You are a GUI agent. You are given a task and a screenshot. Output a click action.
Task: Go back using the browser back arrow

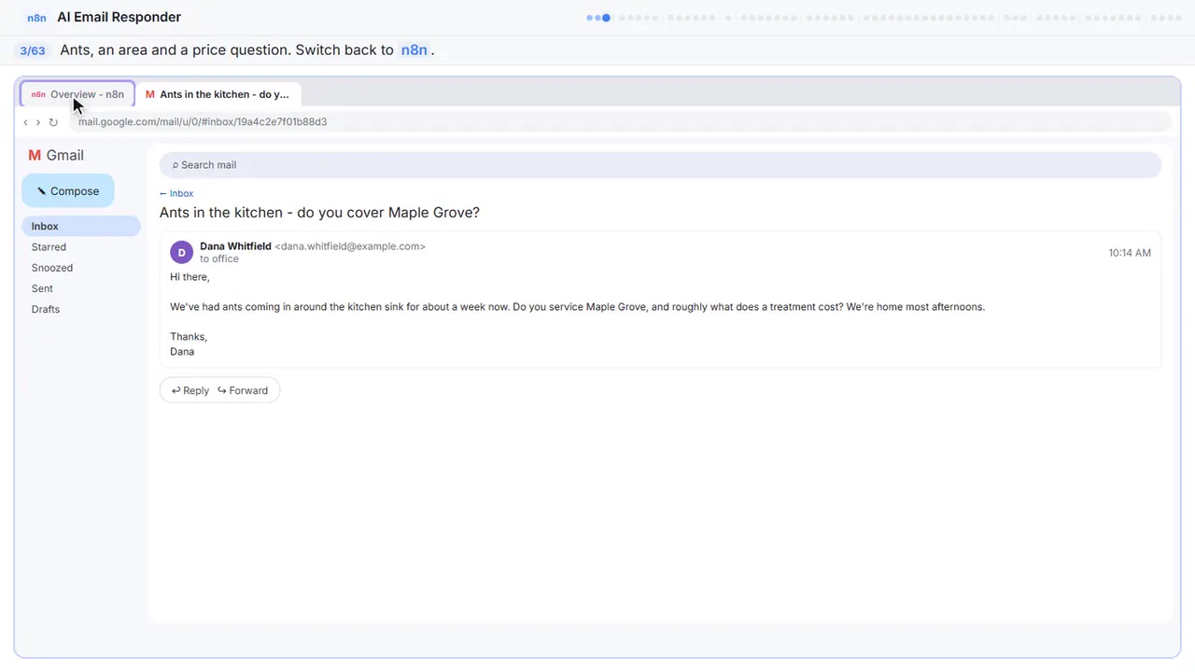point(25,122)
